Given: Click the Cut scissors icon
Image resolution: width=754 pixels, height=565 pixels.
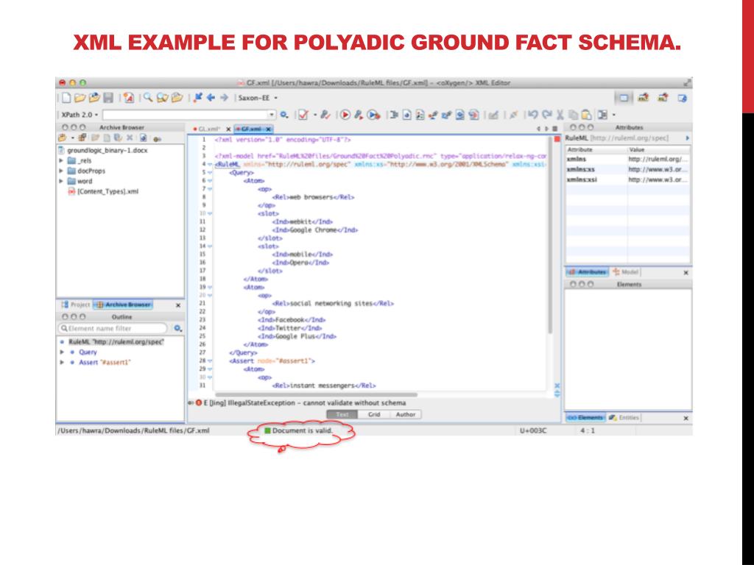Looking at the screenshot, I should point(561,116).
